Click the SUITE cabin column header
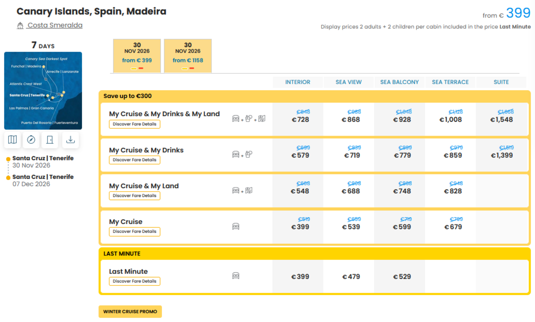This screenshot has height=322, width=535. tap(501, 82)
